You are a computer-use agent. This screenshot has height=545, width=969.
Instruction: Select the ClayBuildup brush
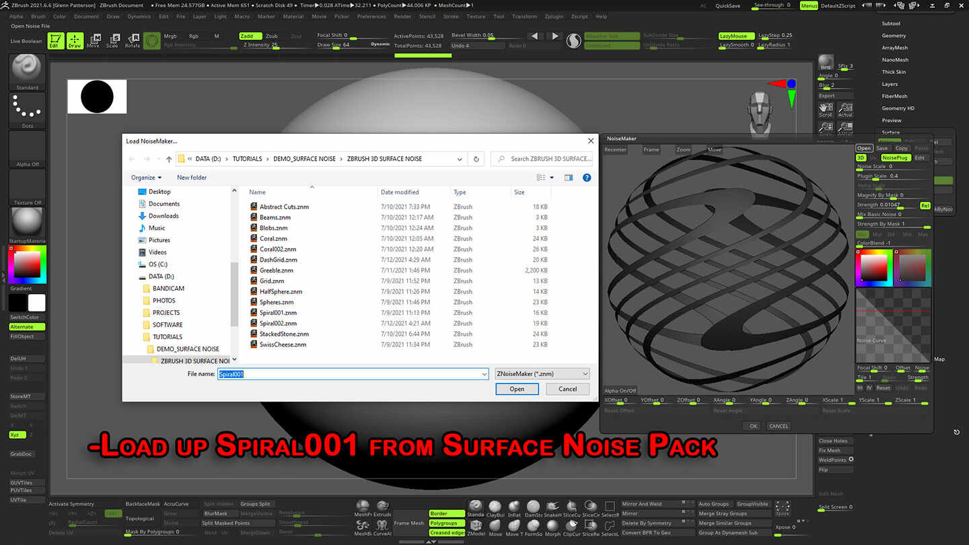click(495, 505)
